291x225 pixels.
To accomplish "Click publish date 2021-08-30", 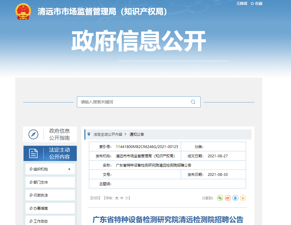I will (218, 174).
